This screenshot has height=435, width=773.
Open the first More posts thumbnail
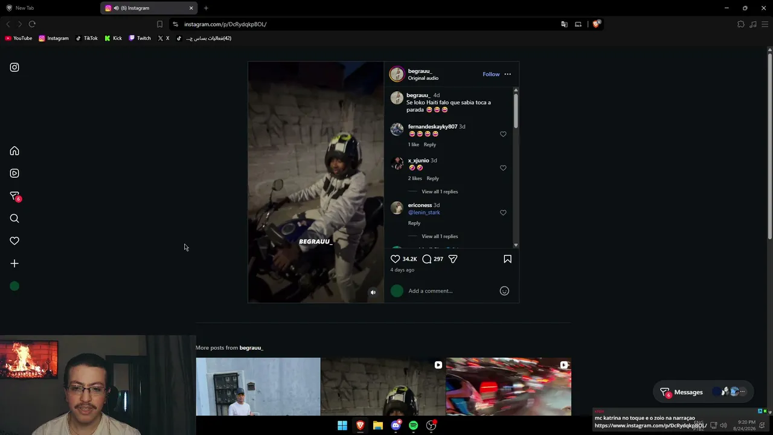point(258,387)
